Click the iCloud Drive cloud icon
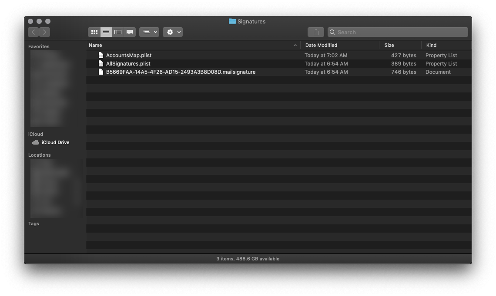This screenshot has height=296, width=496. tap(36, 142)
